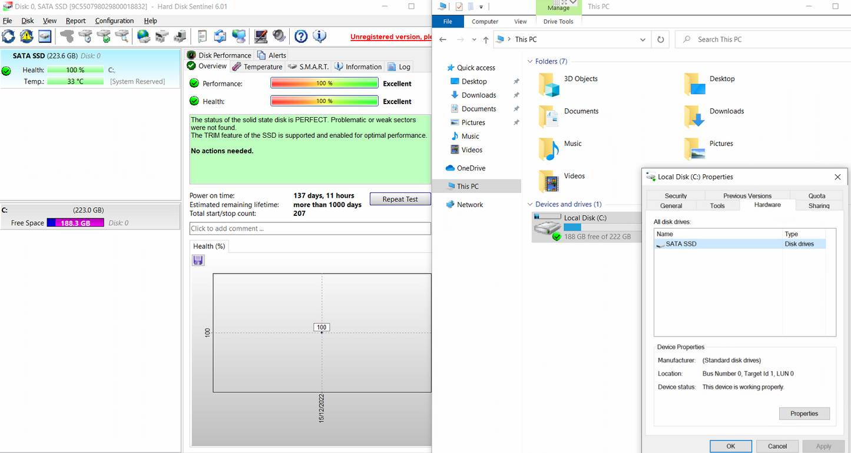Open the File menu in Hard Disk Sentinel
This screenshot has height=453, width=851.
click(x=7, y=21)
